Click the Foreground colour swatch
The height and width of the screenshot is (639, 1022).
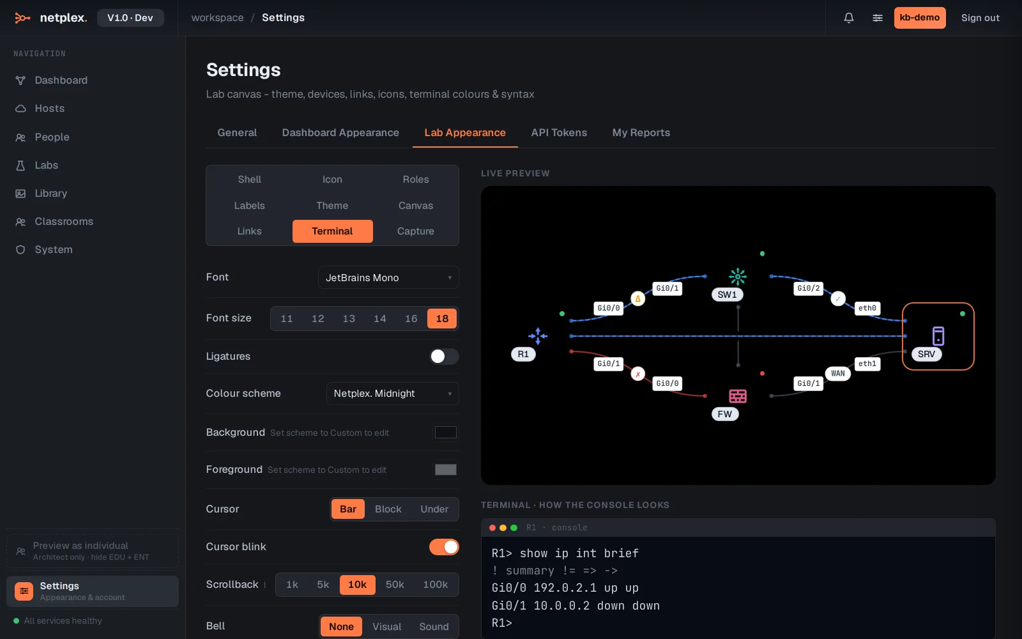(446, 470)
